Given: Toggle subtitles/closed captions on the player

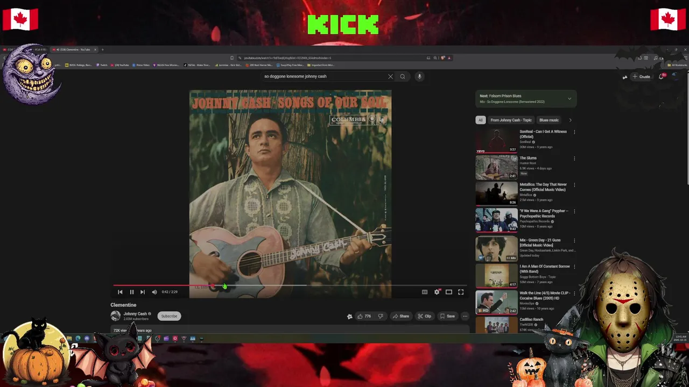Looking at the screenshot, I should coord(425,292).
